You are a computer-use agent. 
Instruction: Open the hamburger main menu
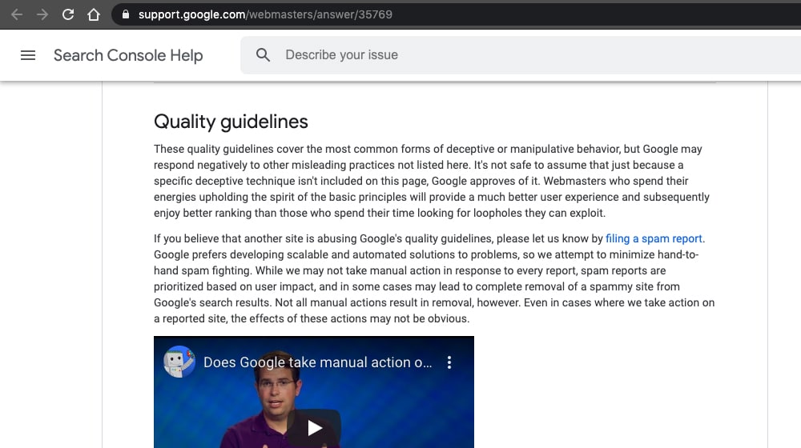pyautogui.click(x=28, y=55)
